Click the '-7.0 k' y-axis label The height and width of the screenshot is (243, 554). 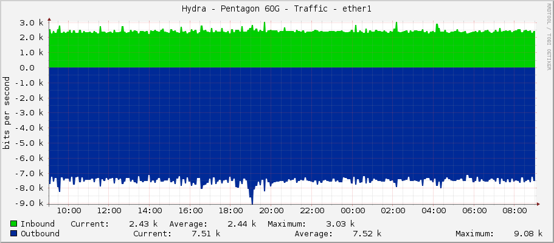(x=30, y=173)
